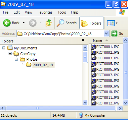Click the My Computer icon in the status bar

[x=81, y=115]
